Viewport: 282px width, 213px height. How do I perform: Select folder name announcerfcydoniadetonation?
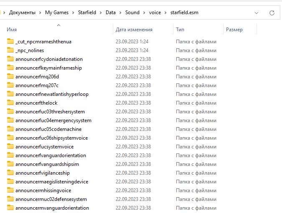coord(49,59)
